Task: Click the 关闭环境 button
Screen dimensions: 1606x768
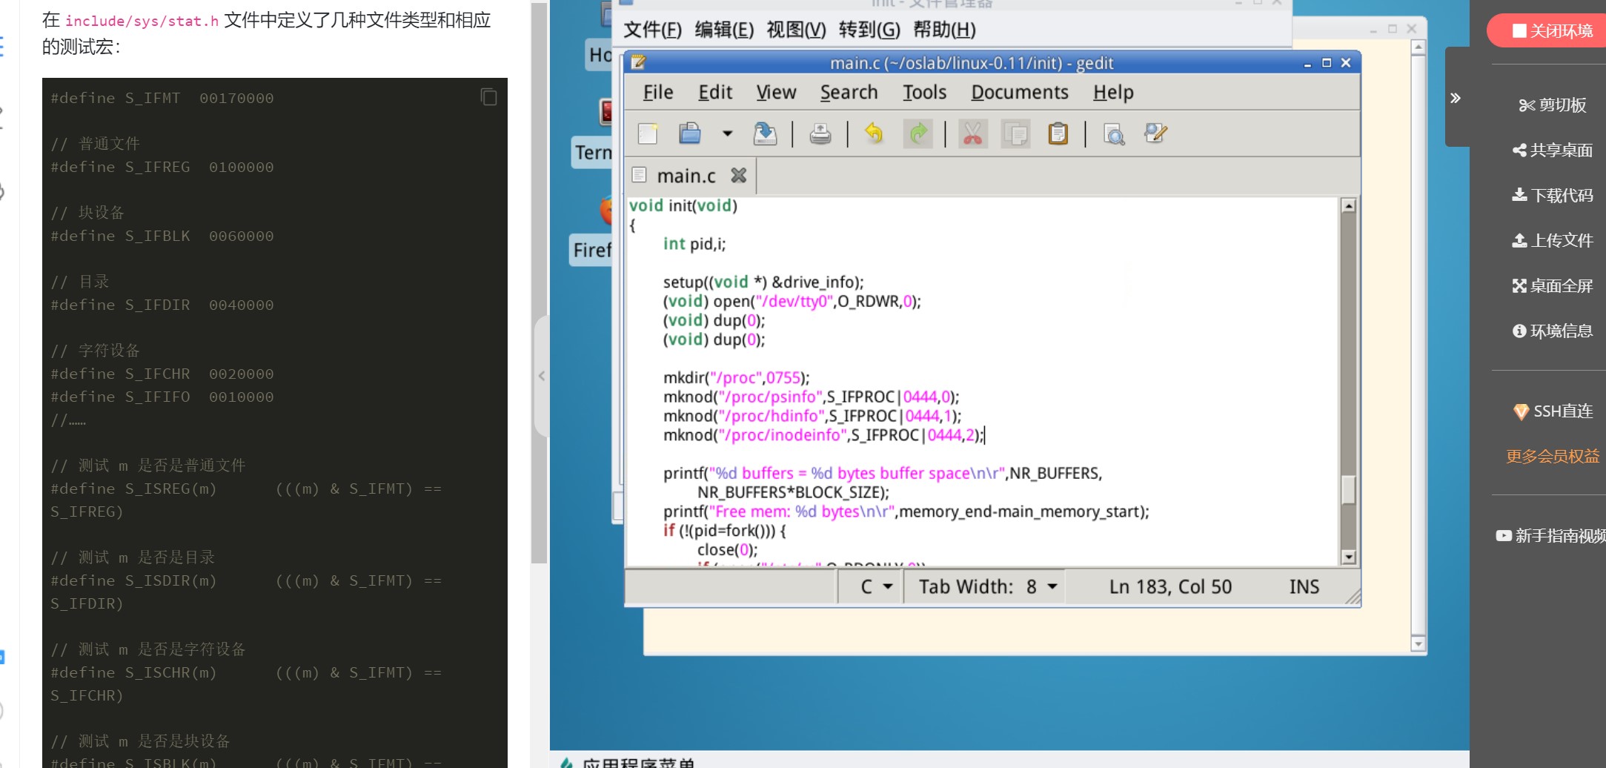Action: pyautogui.click(x=1551, y=31)
